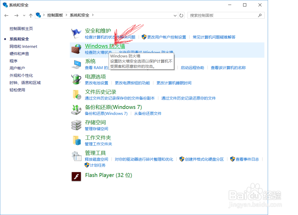Select 硬件和声音 category
This screenshot has width=298, height=215.
point(19,54)
